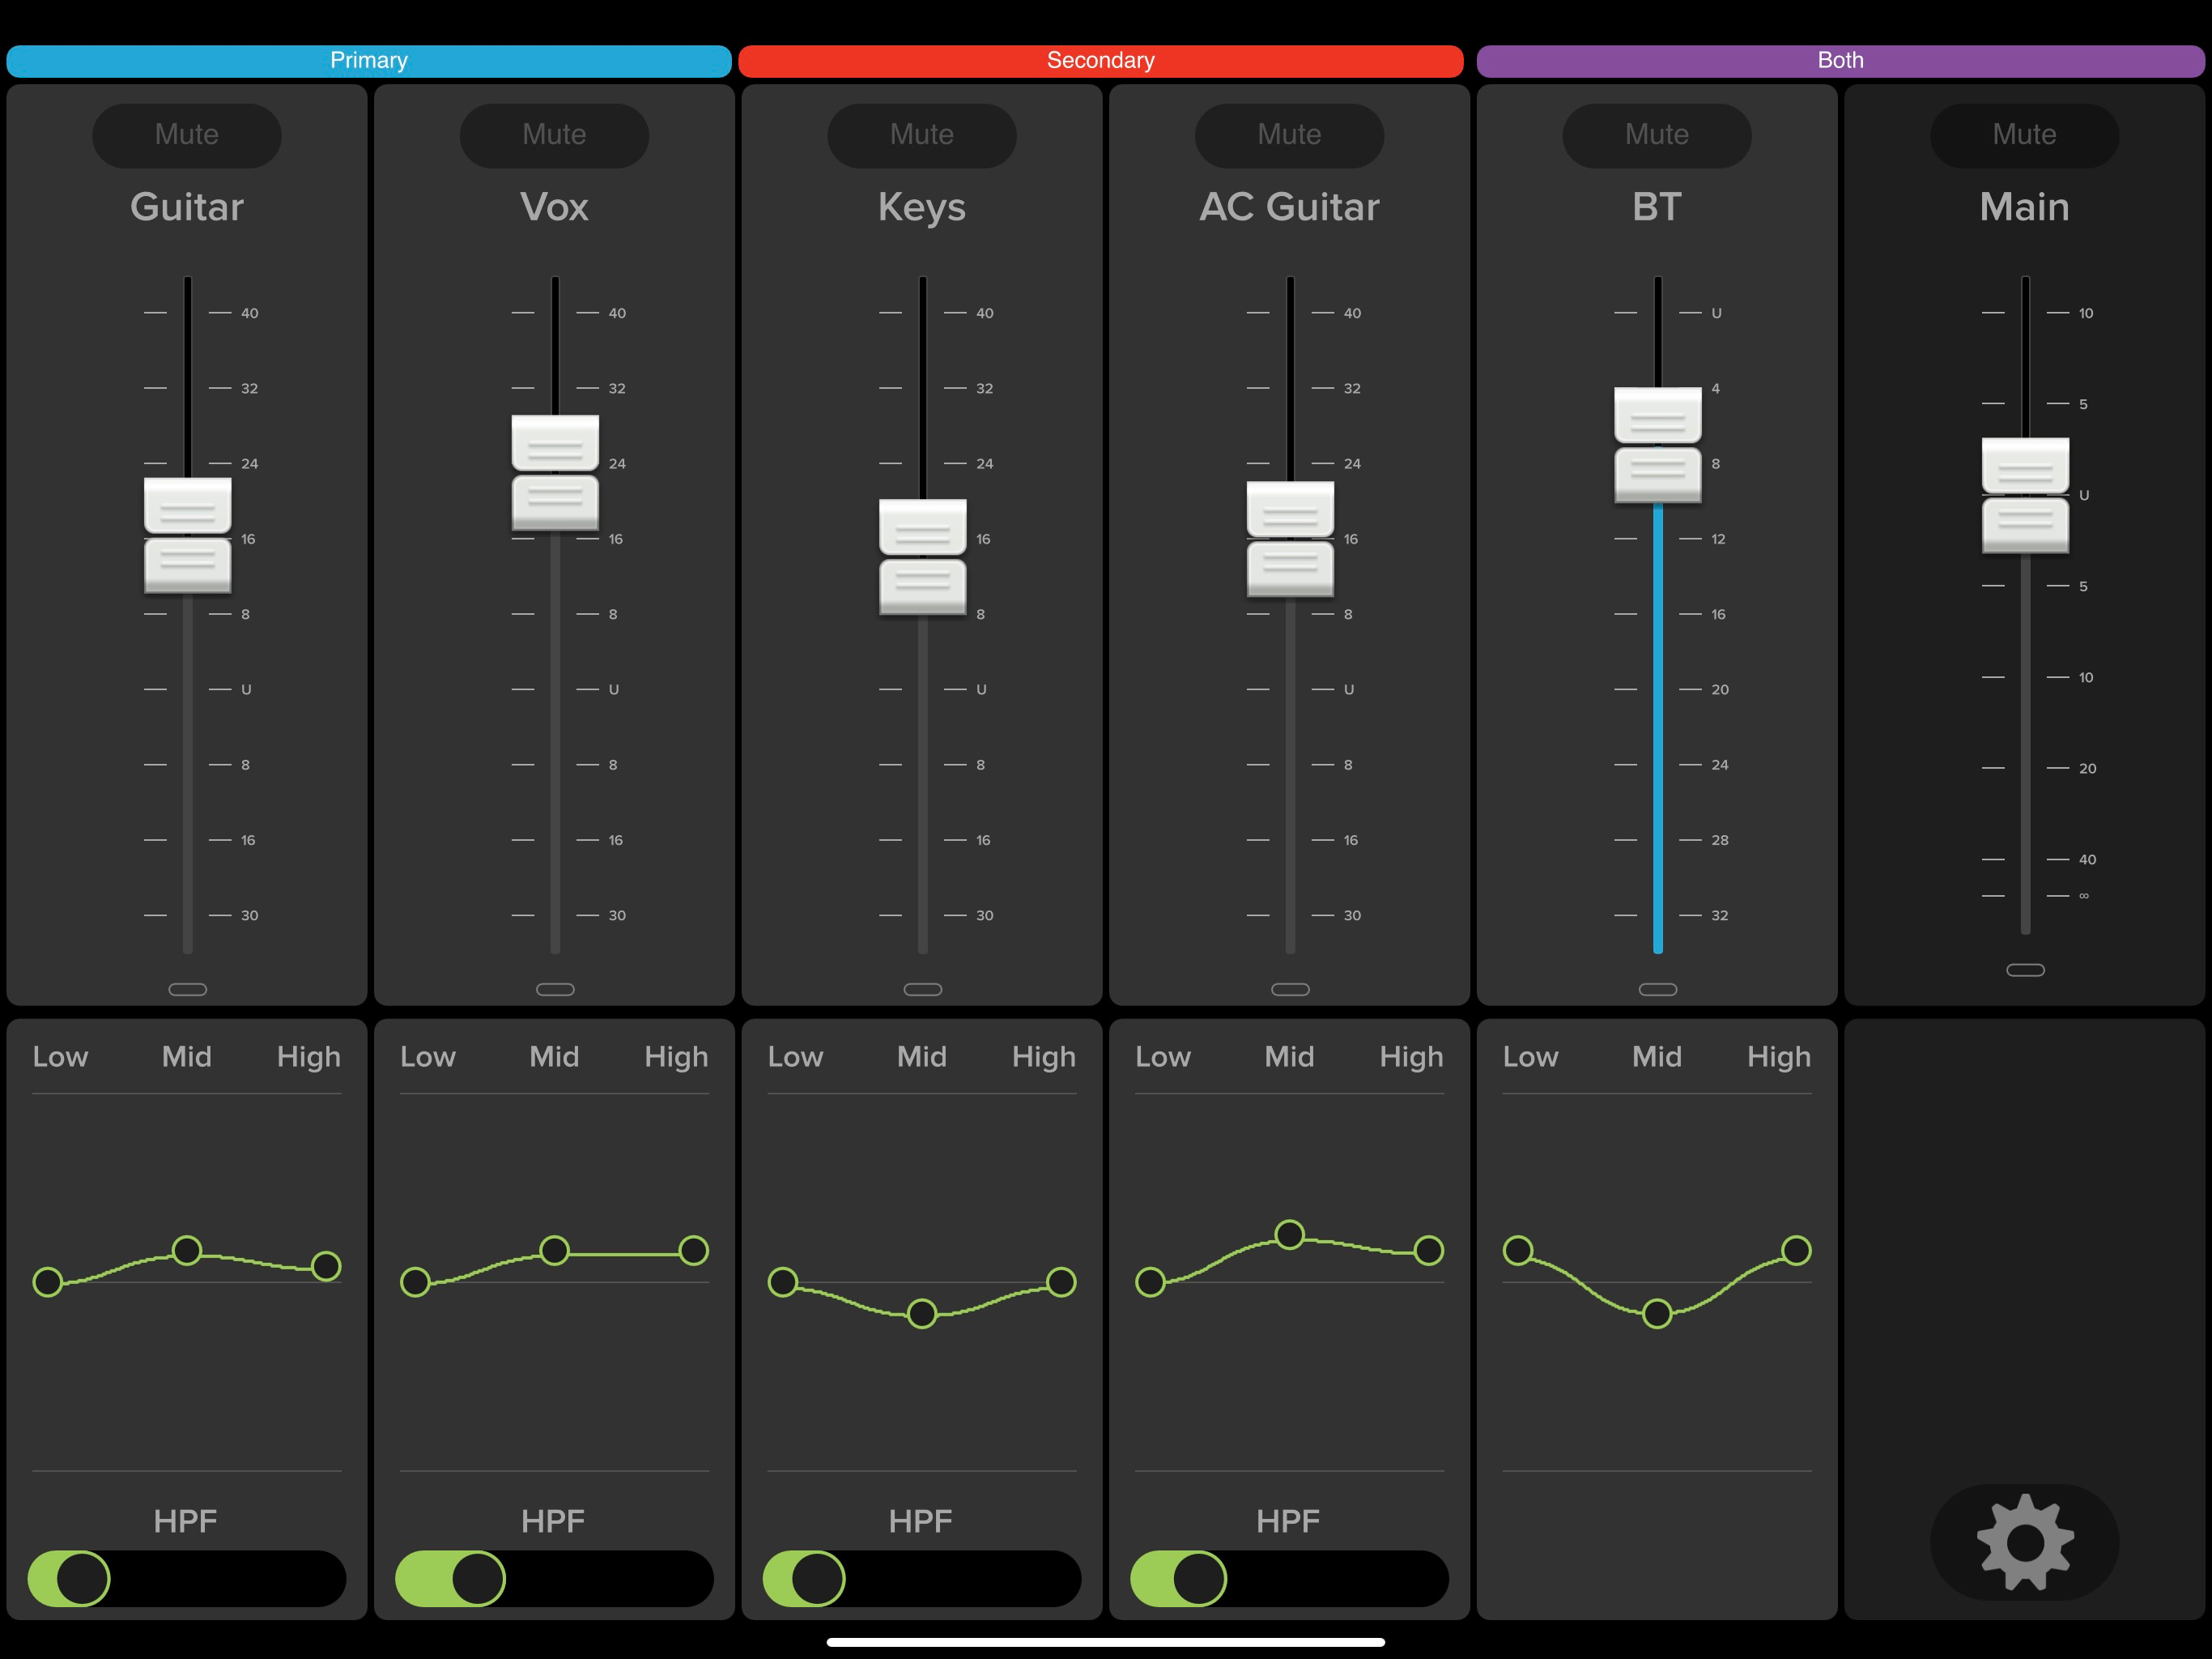The width and height of the screenshot is (2212, 1659).
Task: Click the BT fader upper cap
Action: point(1658,416)
